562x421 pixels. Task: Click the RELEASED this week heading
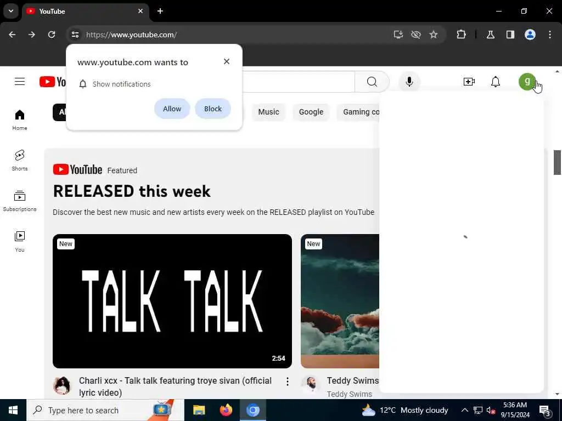[132, 191]
